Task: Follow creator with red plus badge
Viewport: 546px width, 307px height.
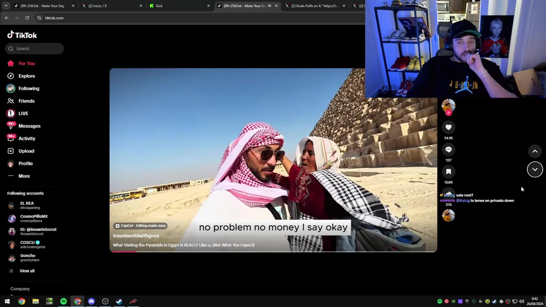Action: (448, 113)
